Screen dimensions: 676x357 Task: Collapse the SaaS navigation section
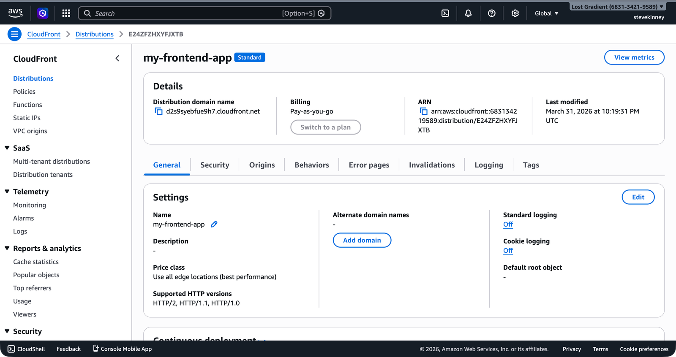pyautogui.click(x=7, y=148)
